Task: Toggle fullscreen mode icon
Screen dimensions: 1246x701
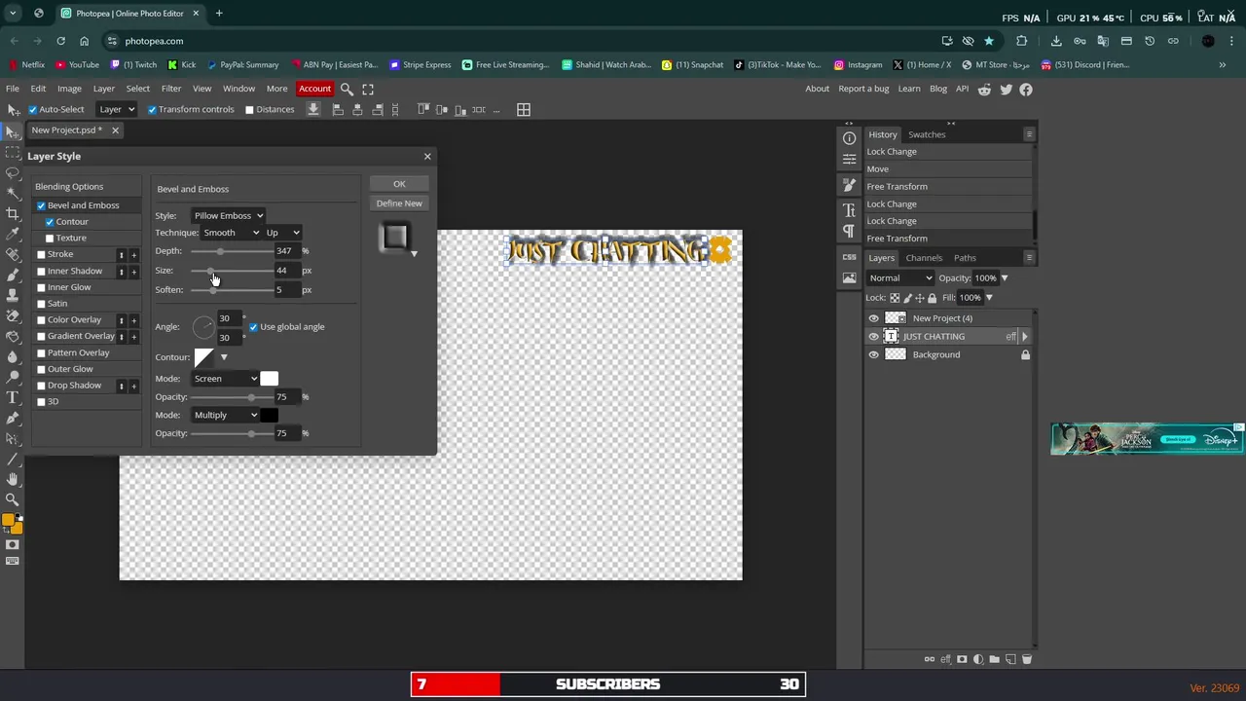Action: point(368,89)
